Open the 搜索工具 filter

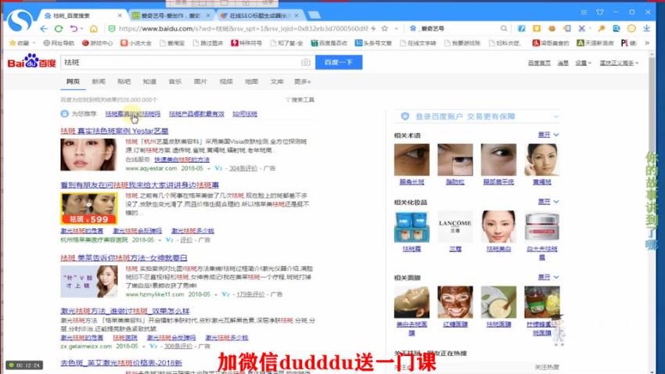[x=300, y=99]
